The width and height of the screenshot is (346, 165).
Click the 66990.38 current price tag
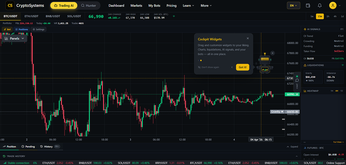pyautogui.click(x=293, y=94)
